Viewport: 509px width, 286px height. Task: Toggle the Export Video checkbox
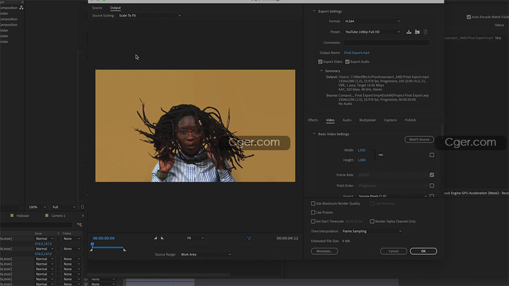click(320, 62)
